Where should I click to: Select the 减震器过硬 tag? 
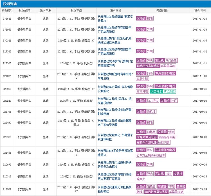pos(176,192)
